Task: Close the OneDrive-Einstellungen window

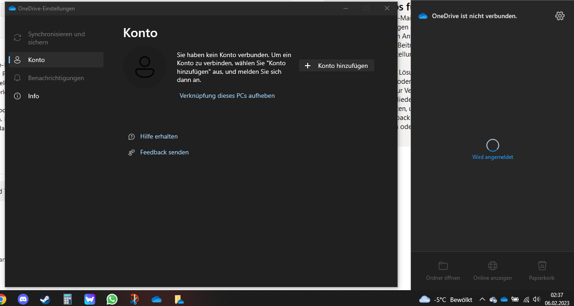Action: [387, 8]
